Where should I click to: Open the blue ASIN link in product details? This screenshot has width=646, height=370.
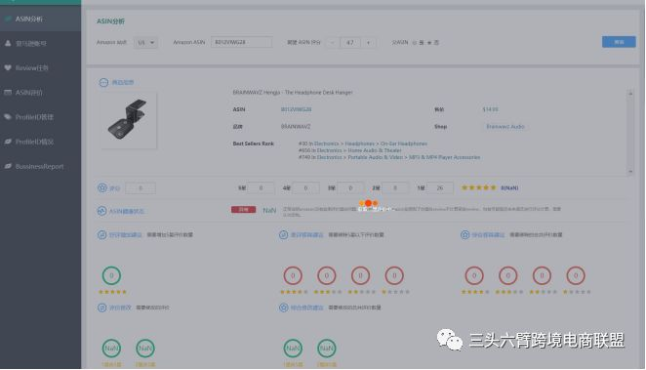click(x=296, y=109)
